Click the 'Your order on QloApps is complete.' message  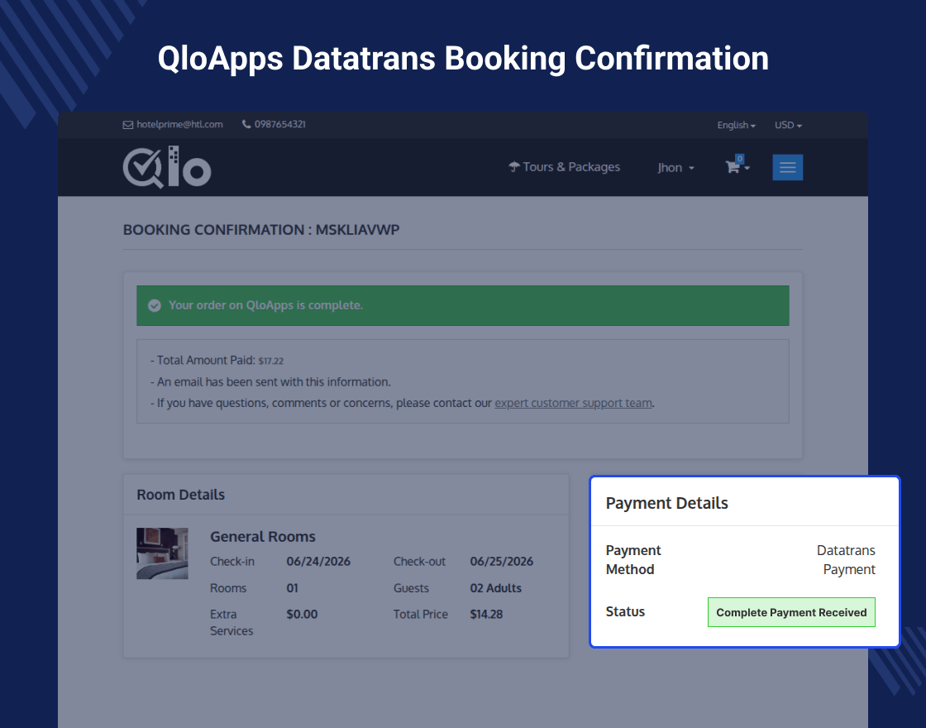click(265, 305)
